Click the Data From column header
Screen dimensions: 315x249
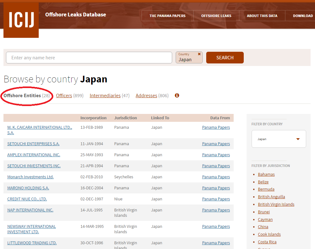[220, 118]
